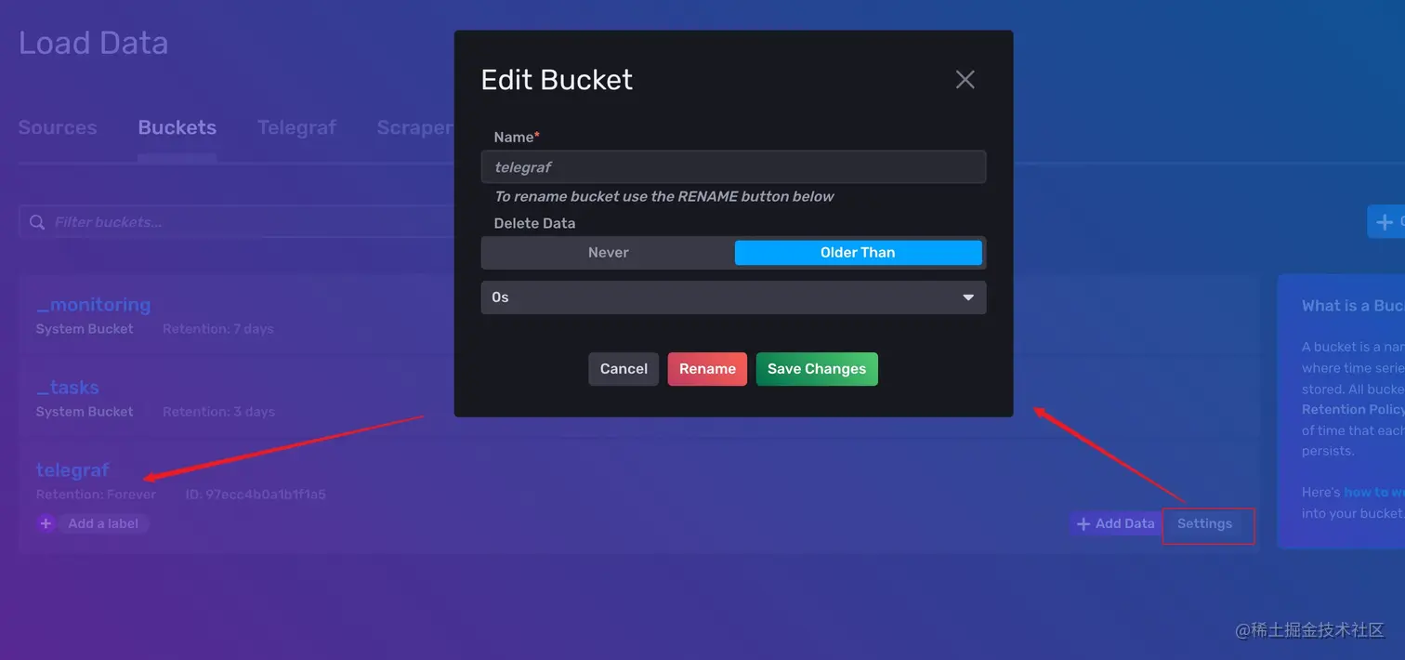
Task: Click the plus icon beside Add a label
Action: 46,523
